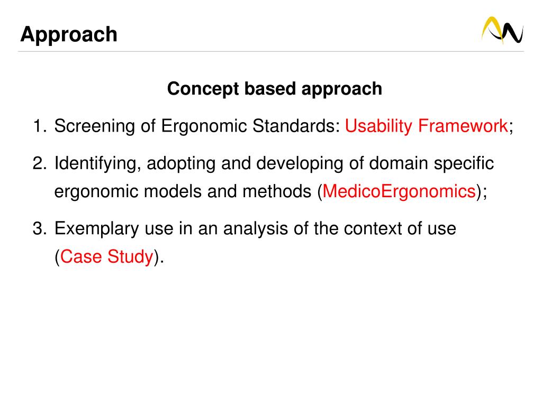Viewport: 542px width, 406px height.
Task: Click list number 3
Action: (39, 228)
